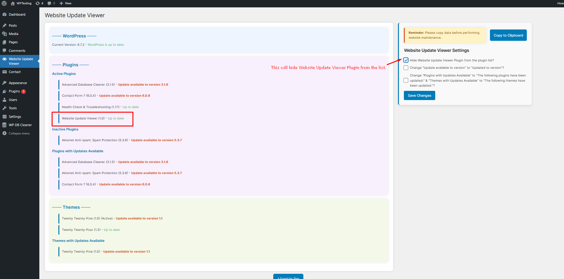
Task: Click the Scroll to Top button
Action: 288,277
